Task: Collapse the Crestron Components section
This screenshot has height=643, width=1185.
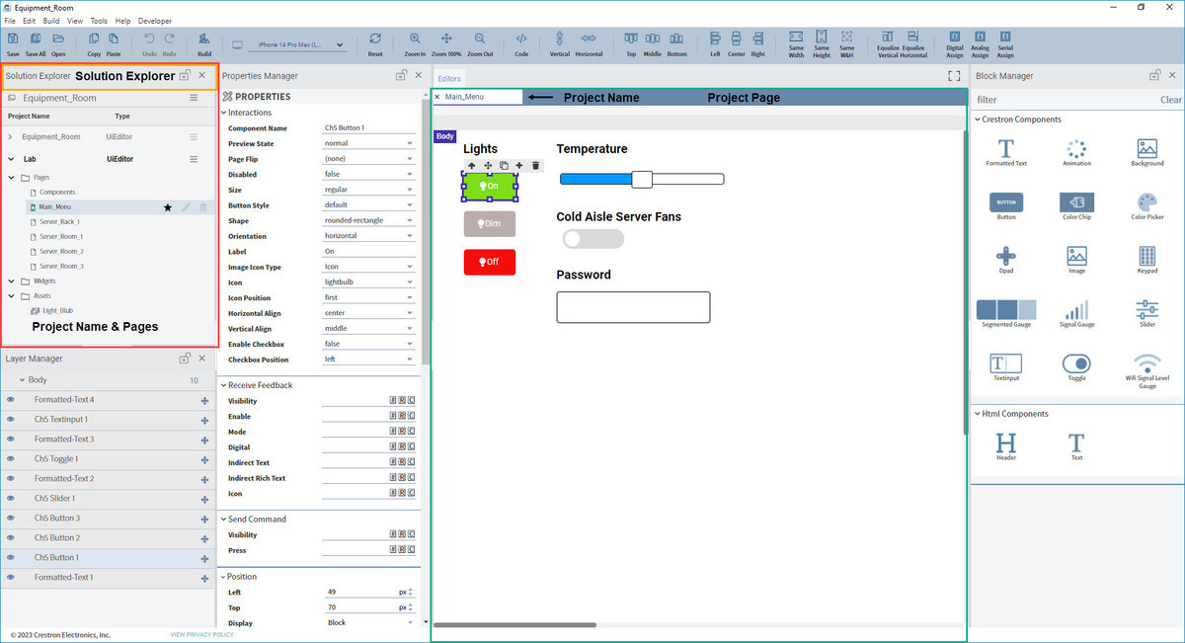Action: click(x=977, y=120)
